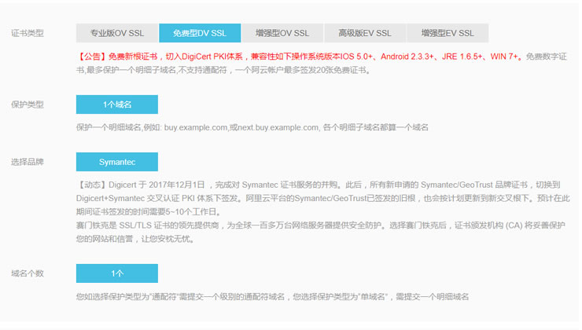Click the line about 最多签发20张免费证书
Image resolution: width=582 pixels, height=330 pixels.
point(223,70)
